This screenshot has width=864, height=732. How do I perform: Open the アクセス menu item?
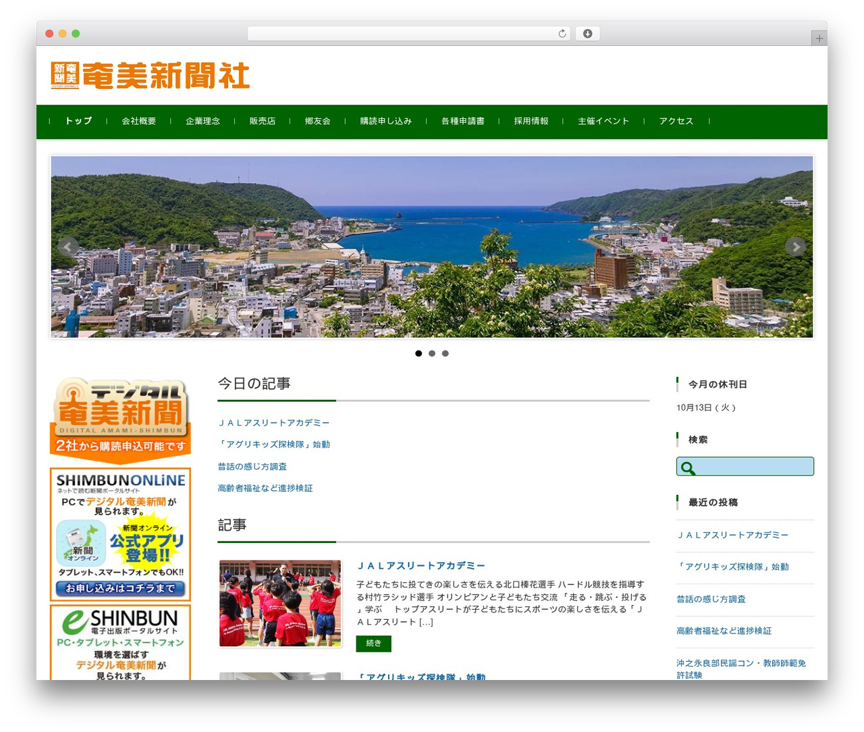676,121
